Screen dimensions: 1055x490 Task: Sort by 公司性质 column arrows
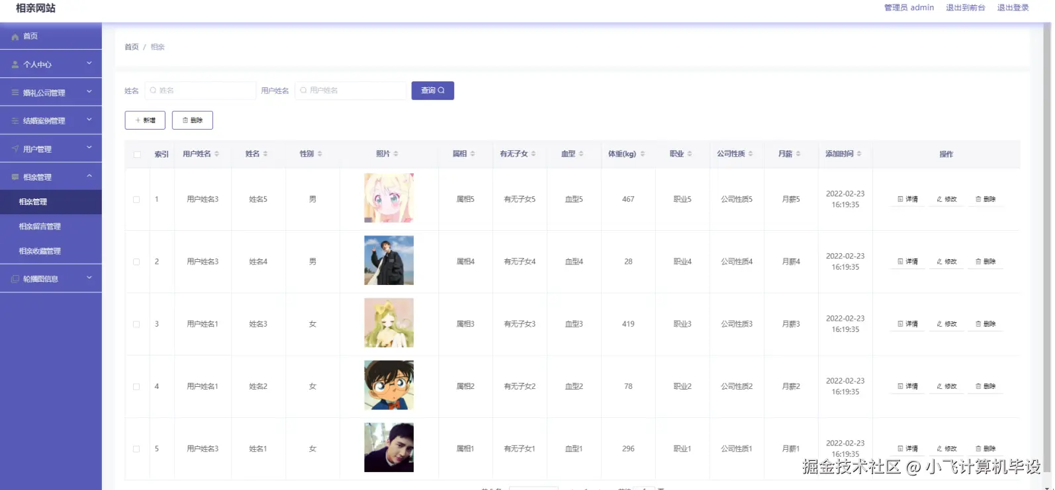pyautogui.click(x=751, y=154)
